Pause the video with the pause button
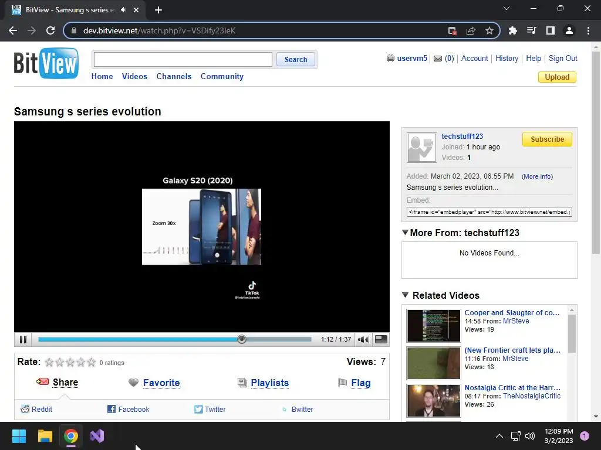Viewport: 601px width, 450px height. click(23, 339)
